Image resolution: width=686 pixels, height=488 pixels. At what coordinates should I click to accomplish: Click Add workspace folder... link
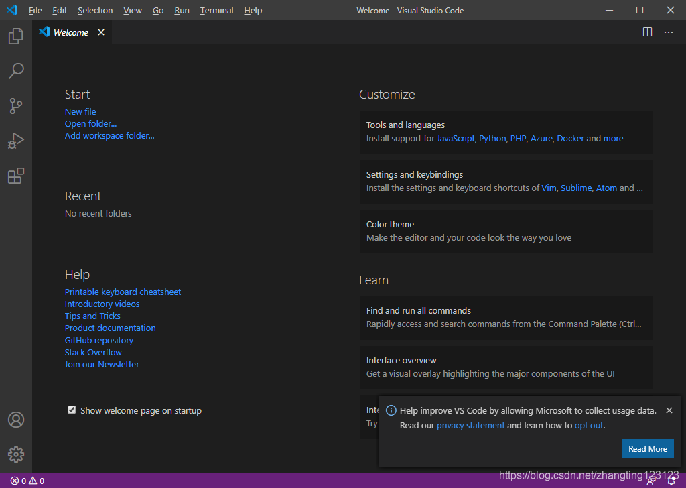point(109,135)
